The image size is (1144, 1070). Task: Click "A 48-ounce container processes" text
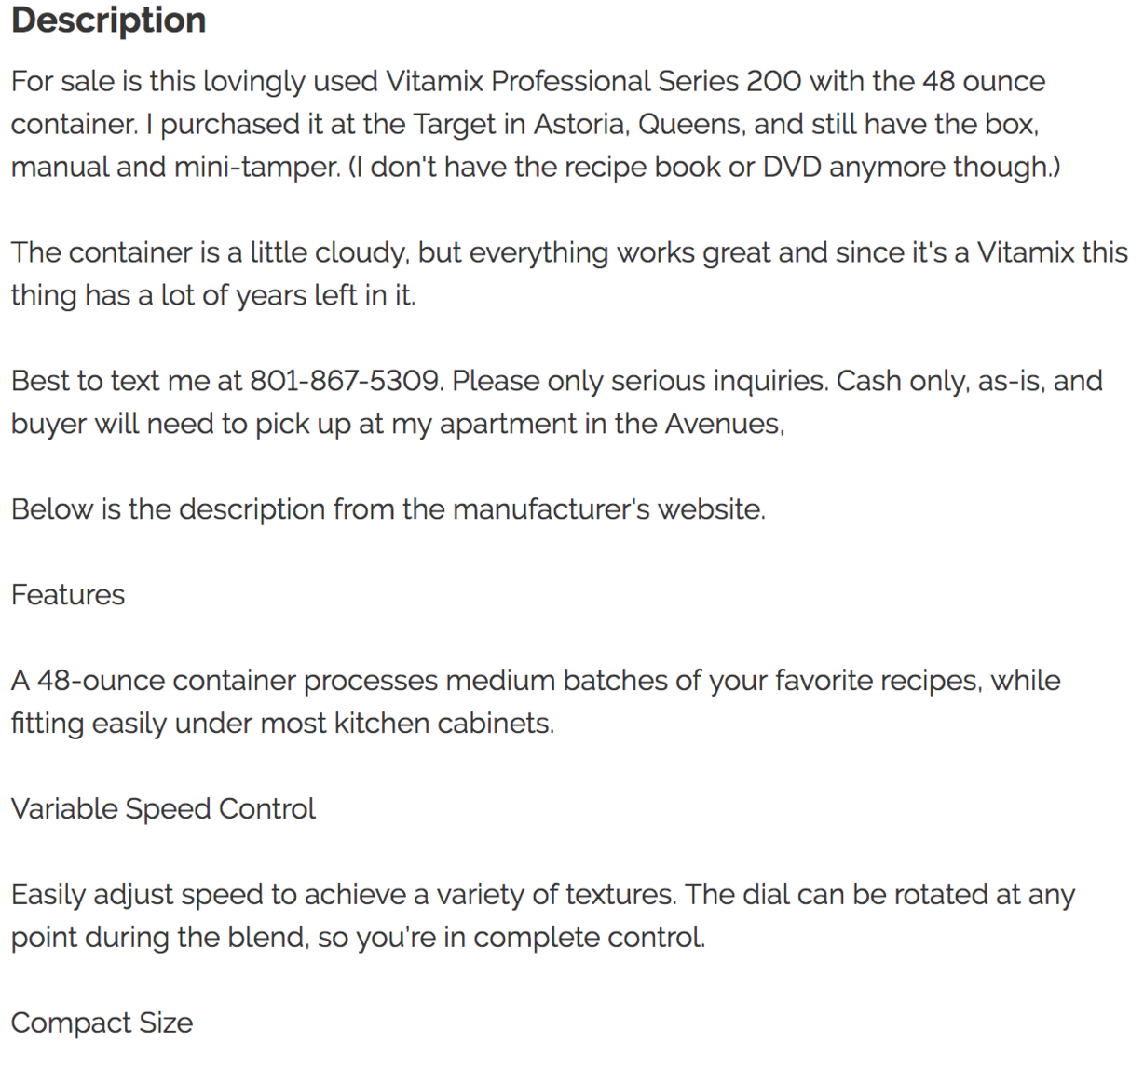click(224, 681)
